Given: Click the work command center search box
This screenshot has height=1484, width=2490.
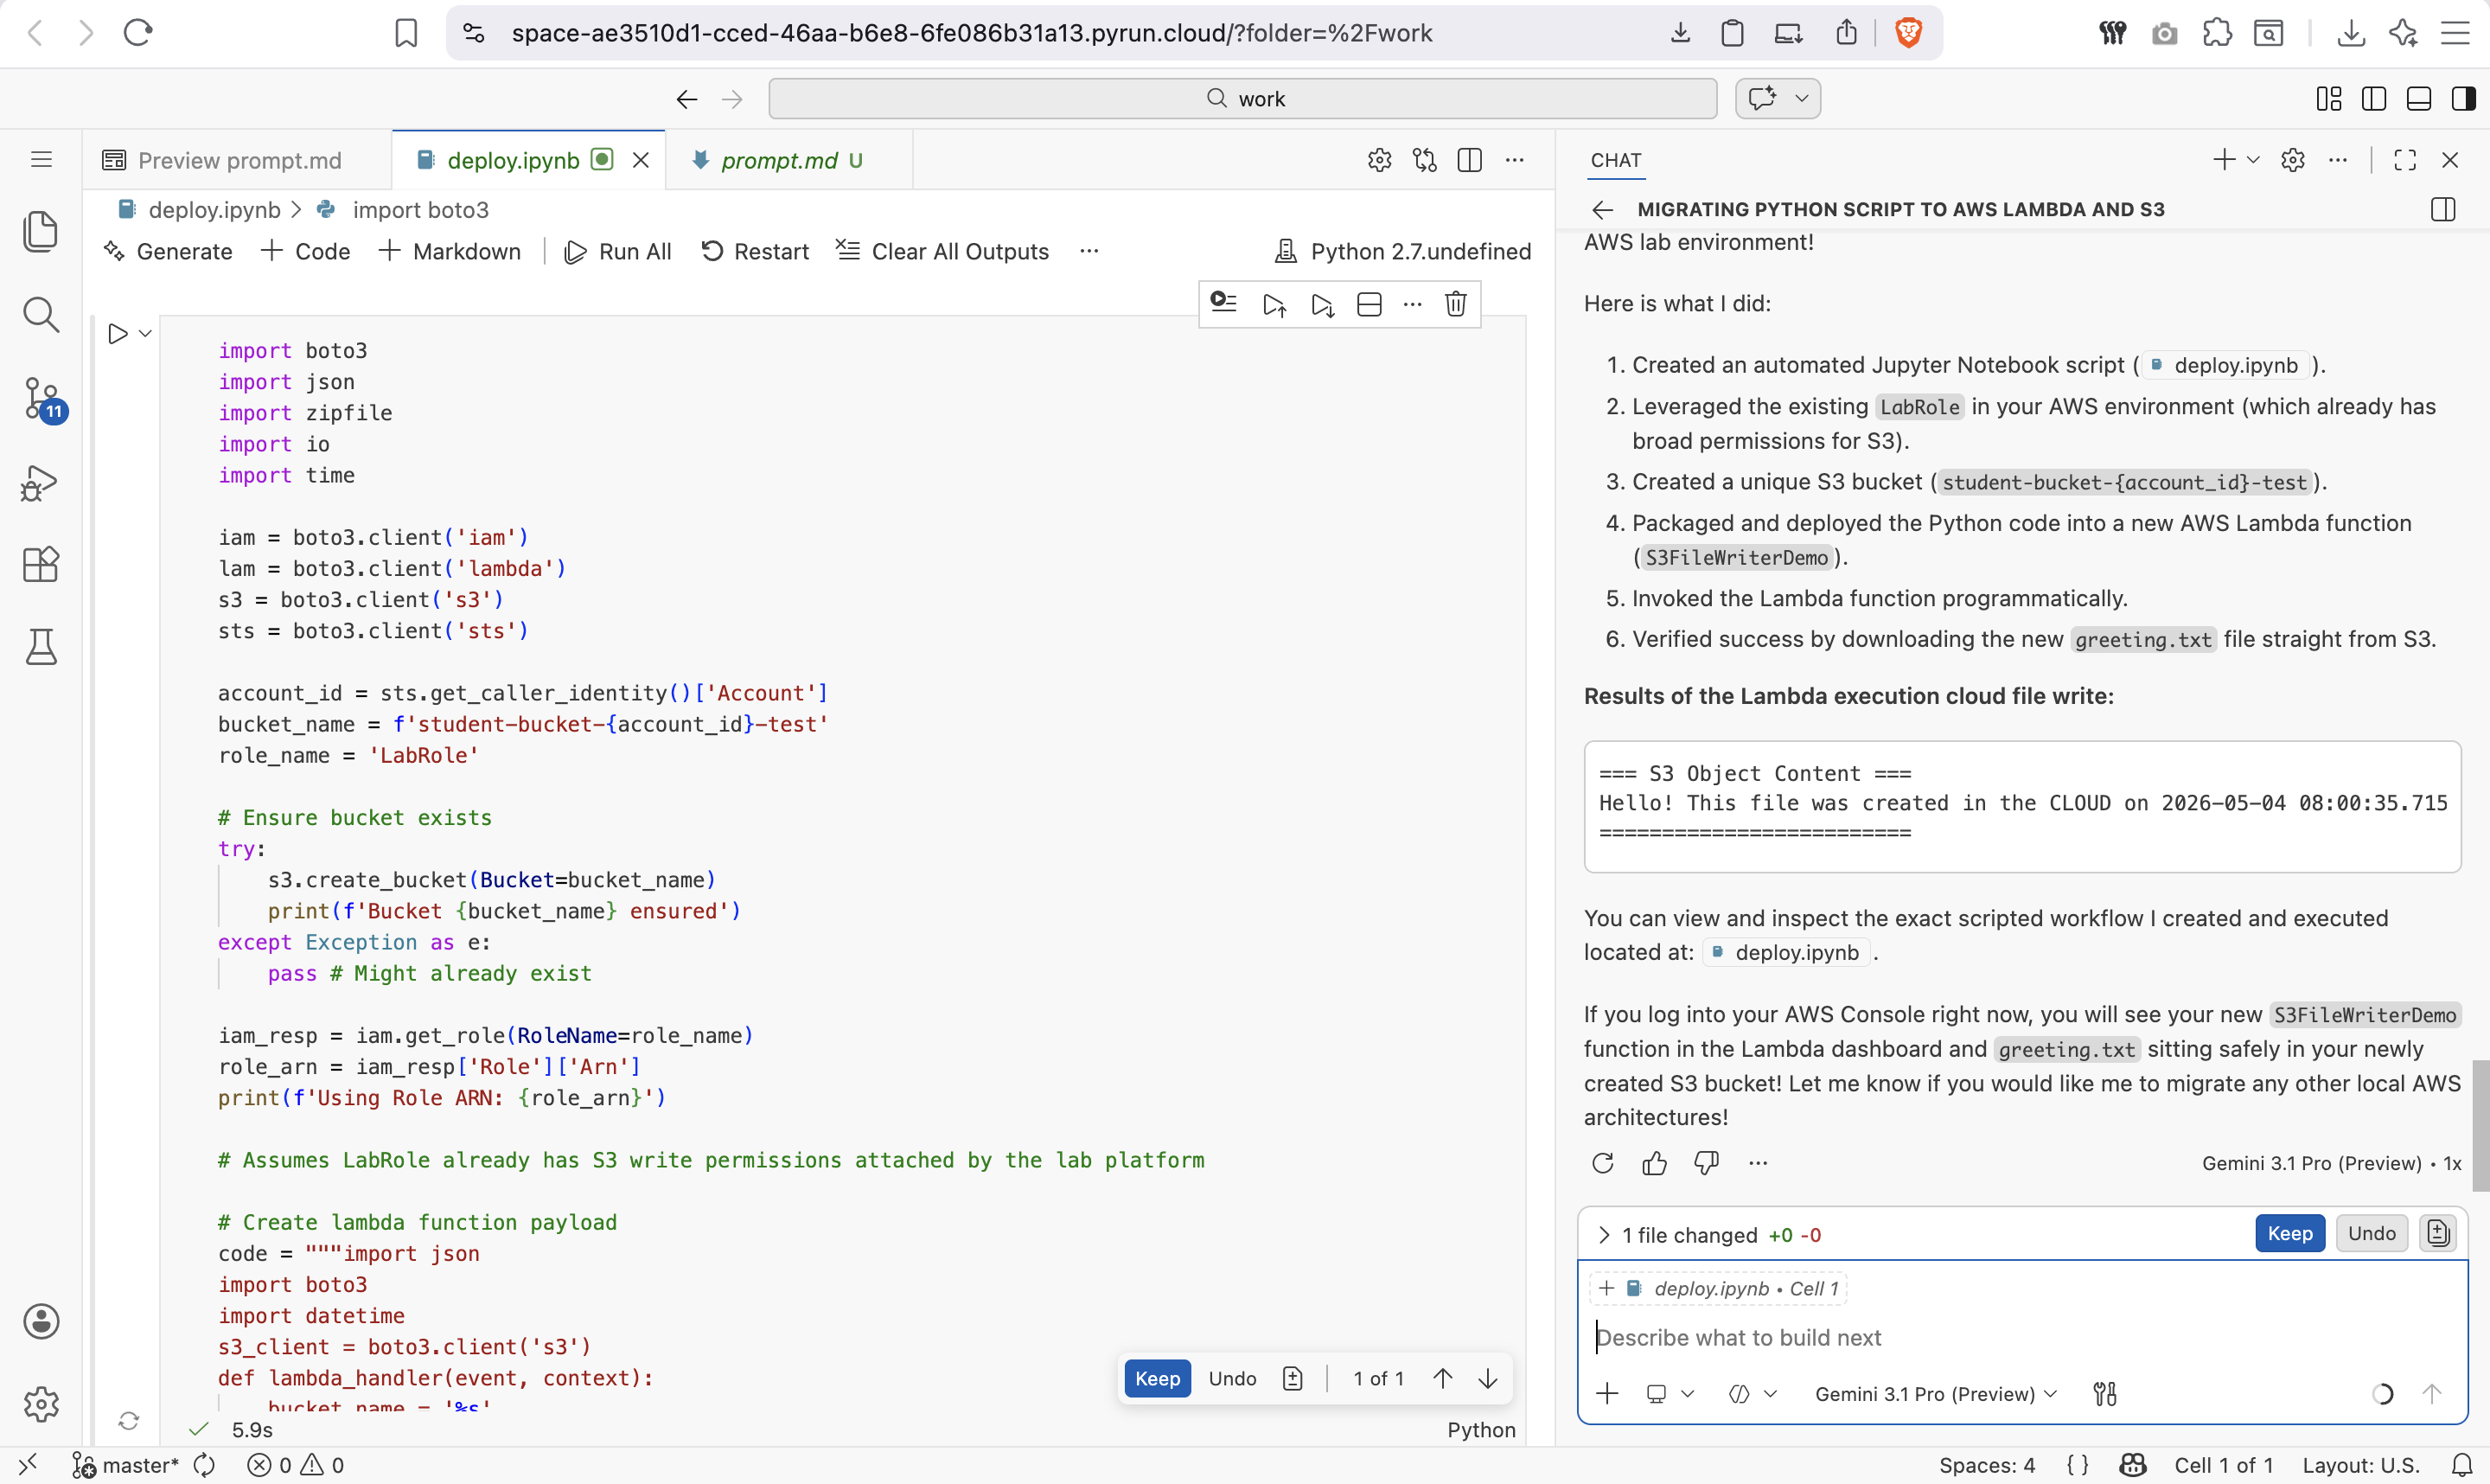Looking at the screenshot, I should (1242, 99).
